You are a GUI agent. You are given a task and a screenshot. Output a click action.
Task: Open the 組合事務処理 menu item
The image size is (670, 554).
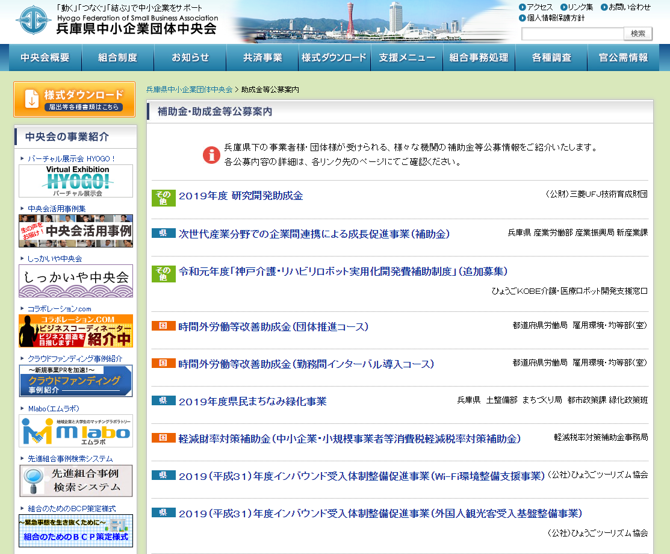tap(479, 57)
